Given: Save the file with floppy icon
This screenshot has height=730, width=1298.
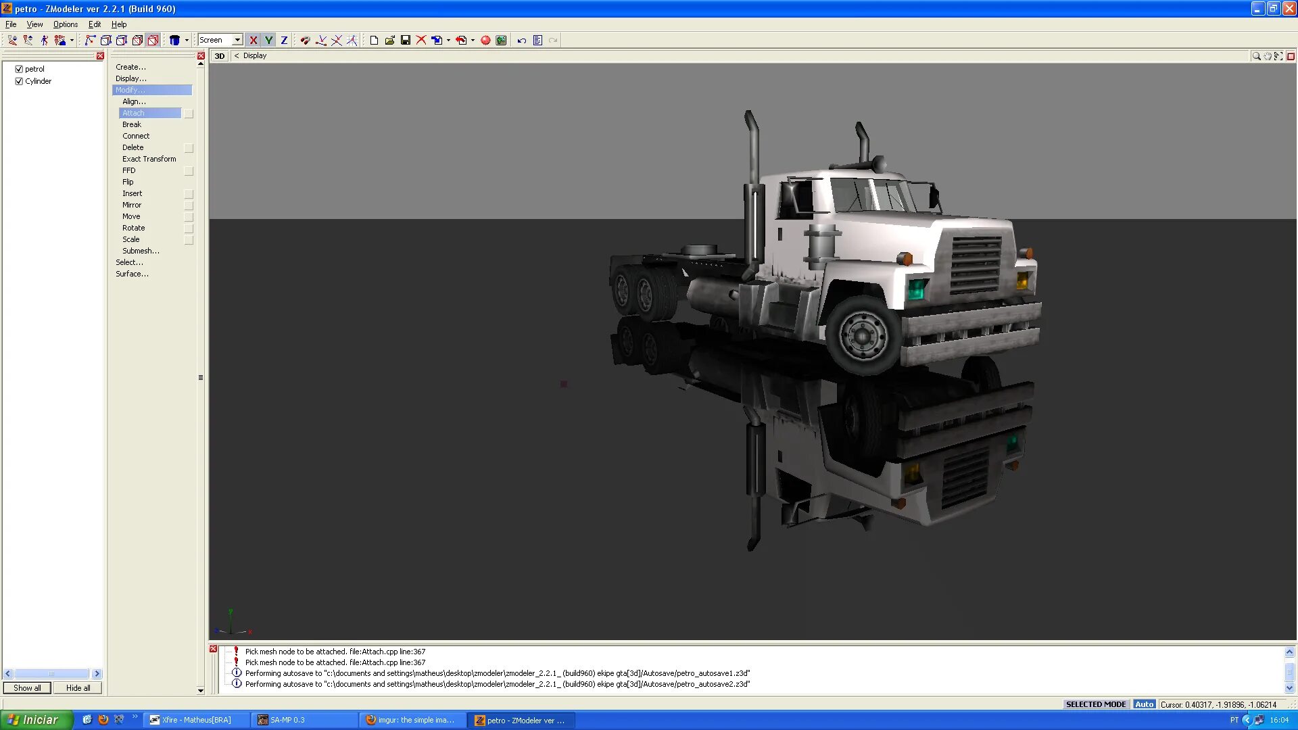Looking at the screenshot, I should pos(406,41).
